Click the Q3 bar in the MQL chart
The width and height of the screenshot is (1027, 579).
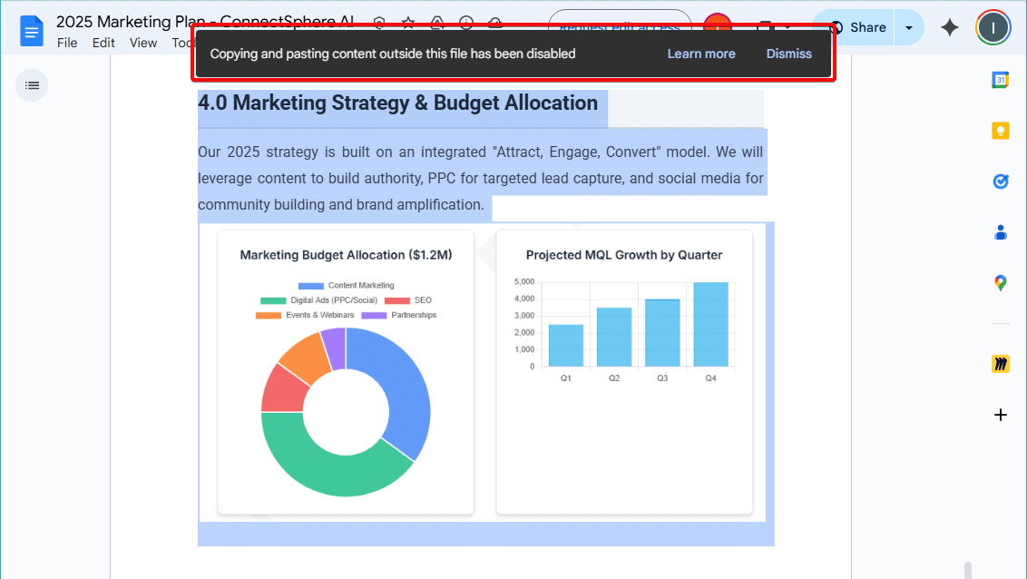[x=662, y=333]
